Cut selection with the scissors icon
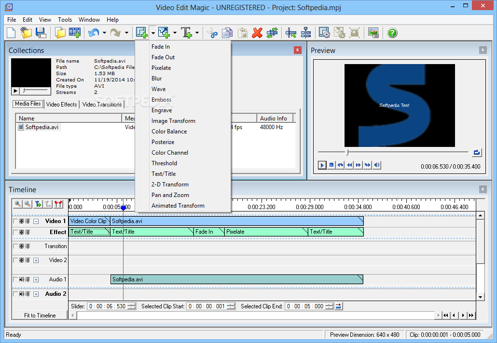The width and height of the screenshot is (497, 343). click(x=212, y=33)
